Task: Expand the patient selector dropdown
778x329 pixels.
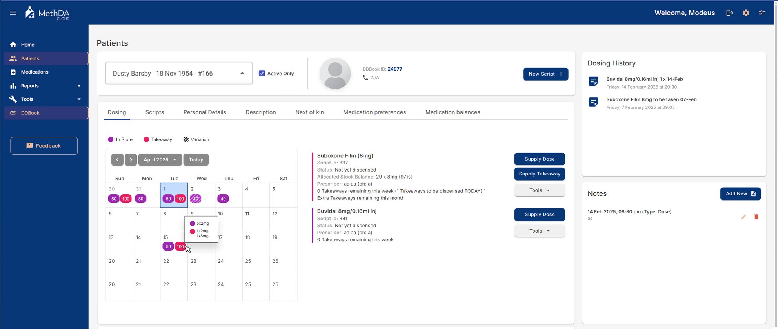Action: tap(242, 73)
